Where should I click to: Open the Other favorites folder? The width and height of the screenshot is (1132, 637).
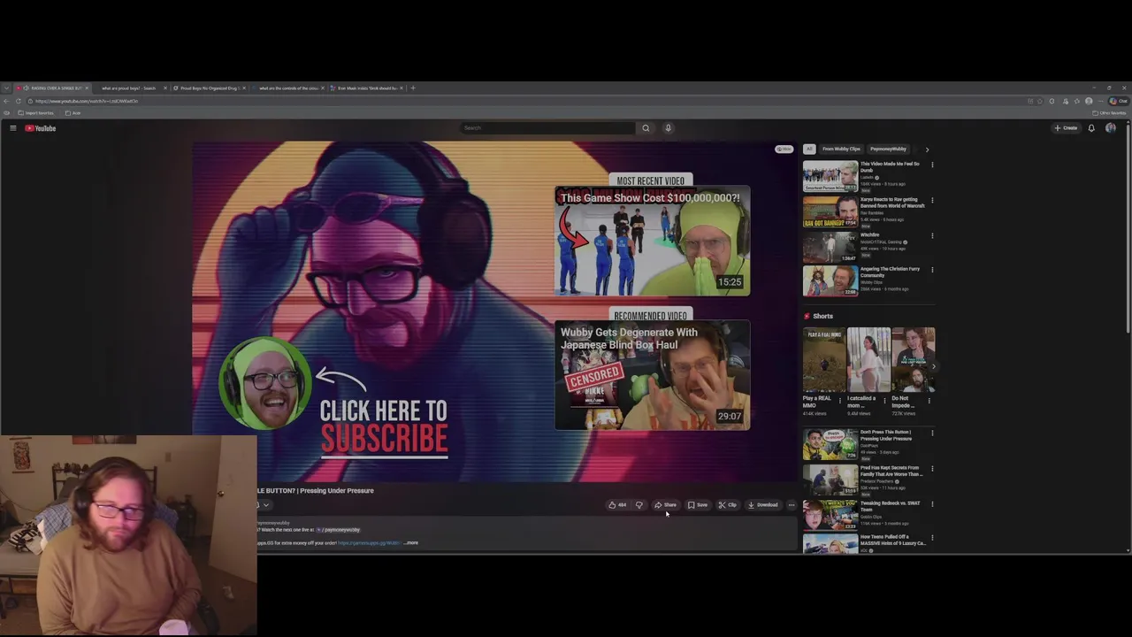point(1109,113)
